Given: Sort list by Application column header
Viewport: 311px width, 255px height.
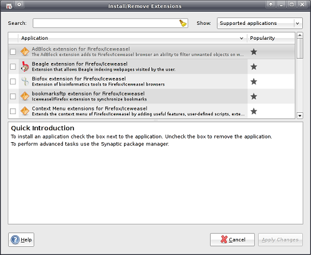Looking at the screenshot, I should coord(133,38).
